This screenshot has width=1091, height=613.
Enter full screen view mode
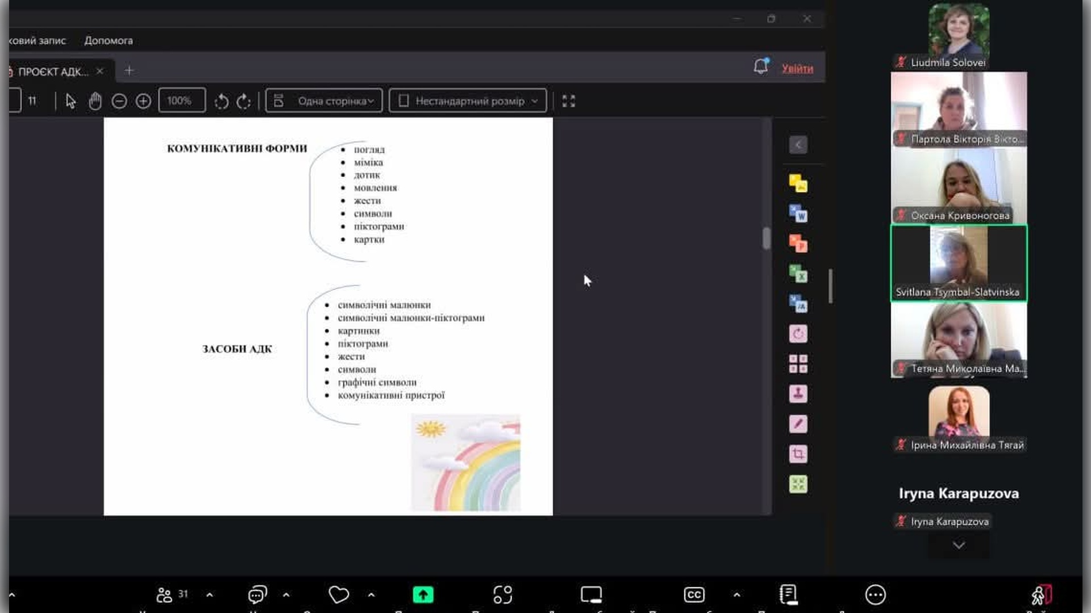[x=568, y=101]
